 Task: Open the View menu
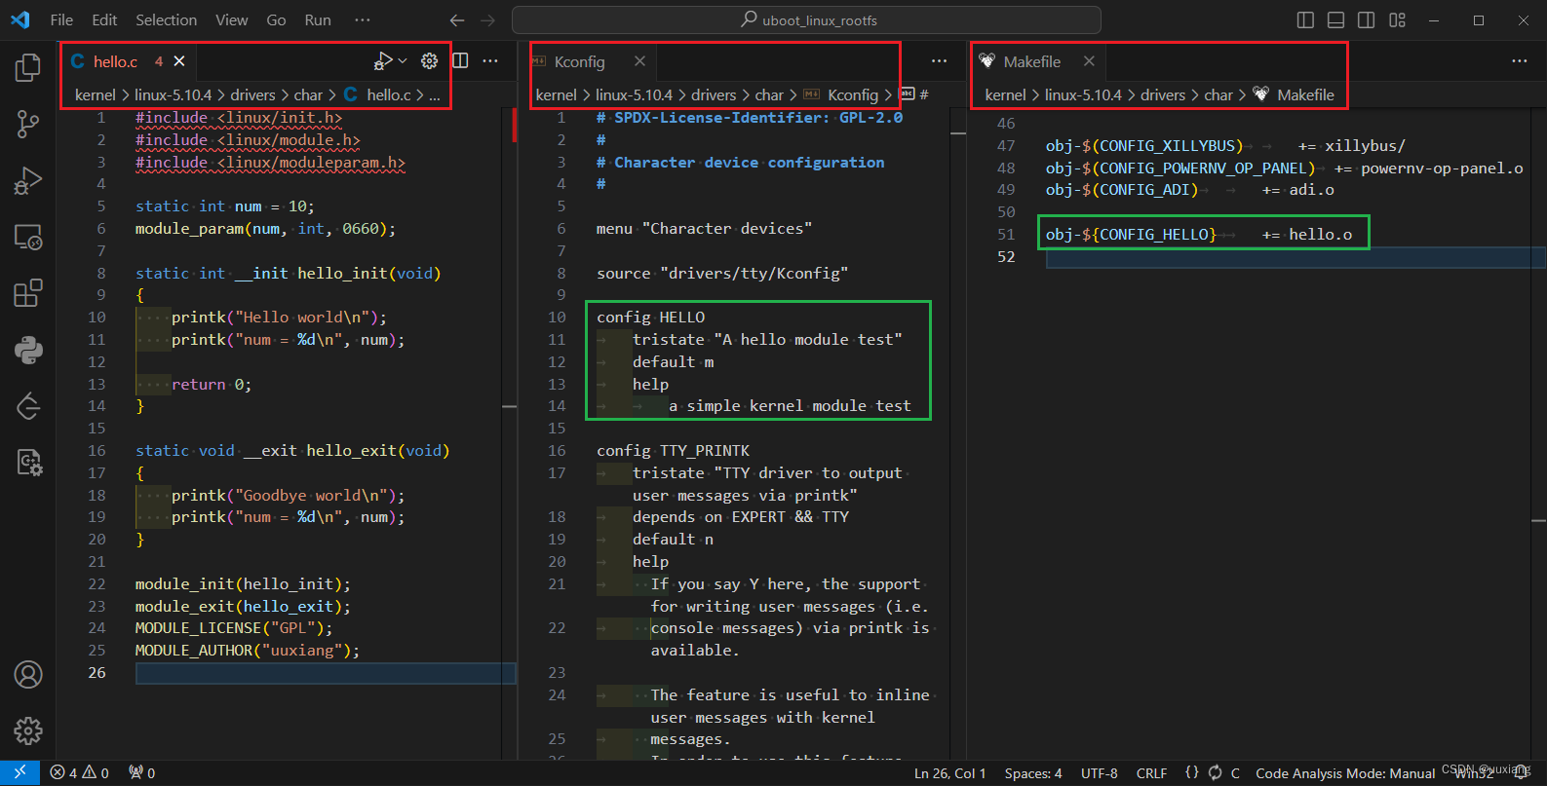231,19
